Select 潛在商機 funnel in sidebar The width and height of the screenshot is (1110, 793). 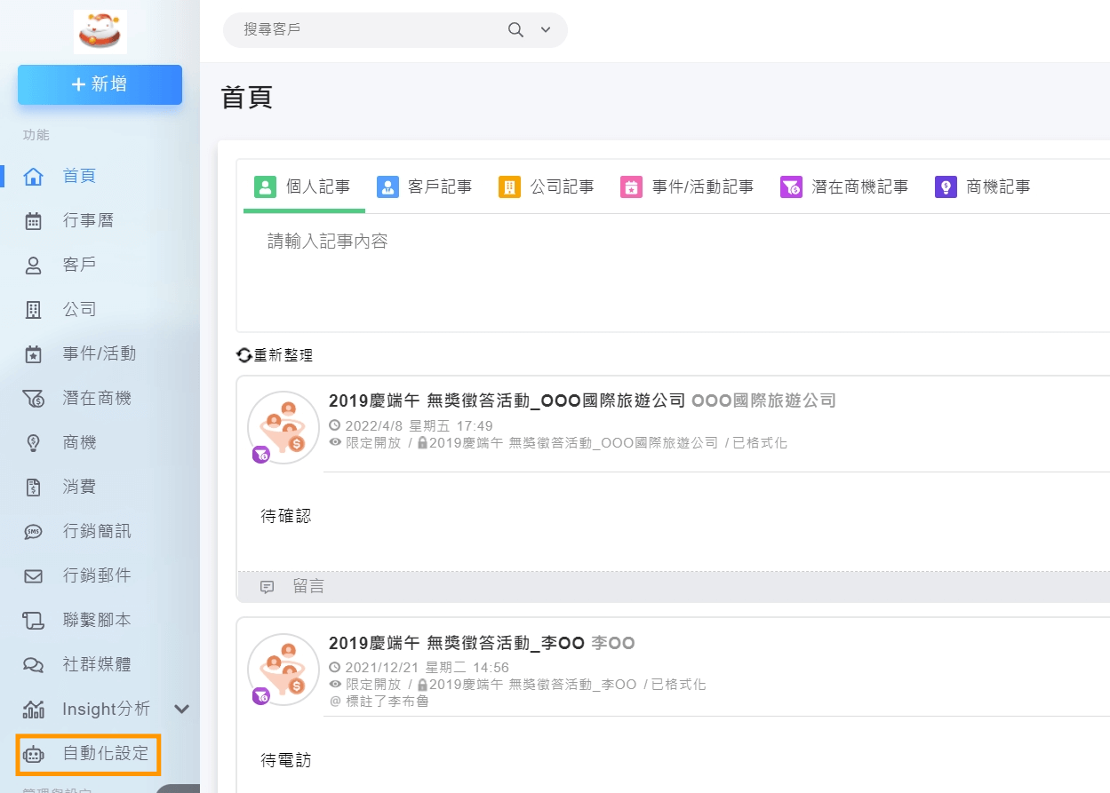(96, 398)
